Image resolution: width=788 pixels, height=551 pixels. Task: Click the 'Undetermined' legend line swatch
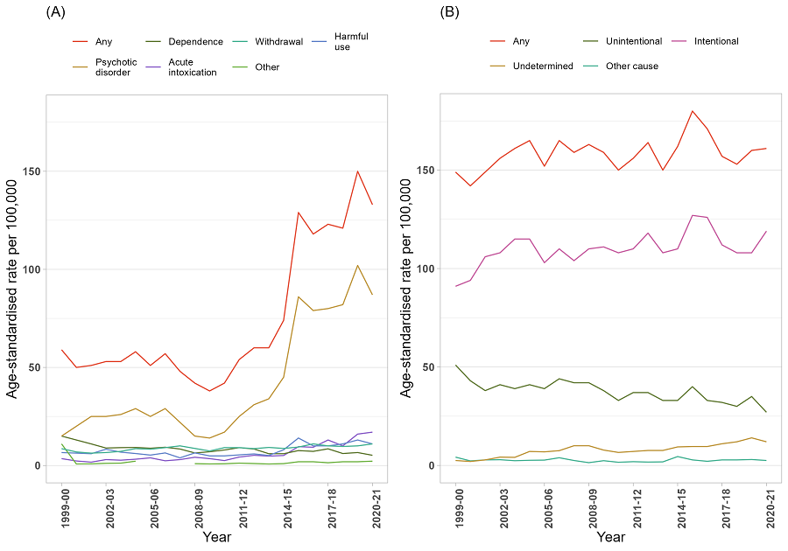pos(497,66)
